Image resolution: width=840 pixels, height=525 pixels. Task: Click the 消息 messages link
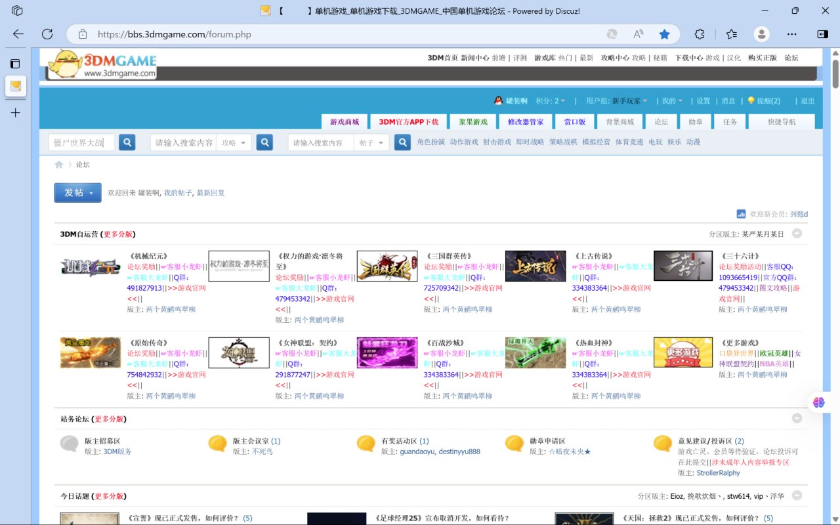tap(728, 101)
